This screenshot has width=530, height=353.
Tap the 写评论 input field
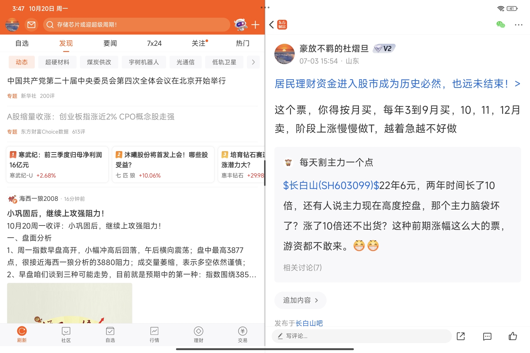click(x=362, y=336)
